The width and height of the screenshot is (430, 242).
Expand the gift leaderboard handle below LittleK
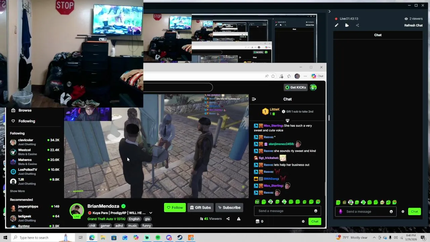pos(288,120)
